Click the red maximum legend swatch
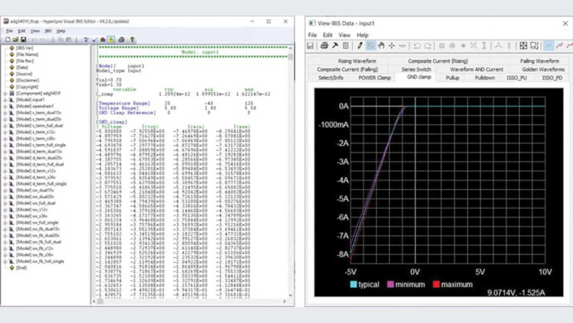This screenshot has width=573, height=323. click(435, 284)
